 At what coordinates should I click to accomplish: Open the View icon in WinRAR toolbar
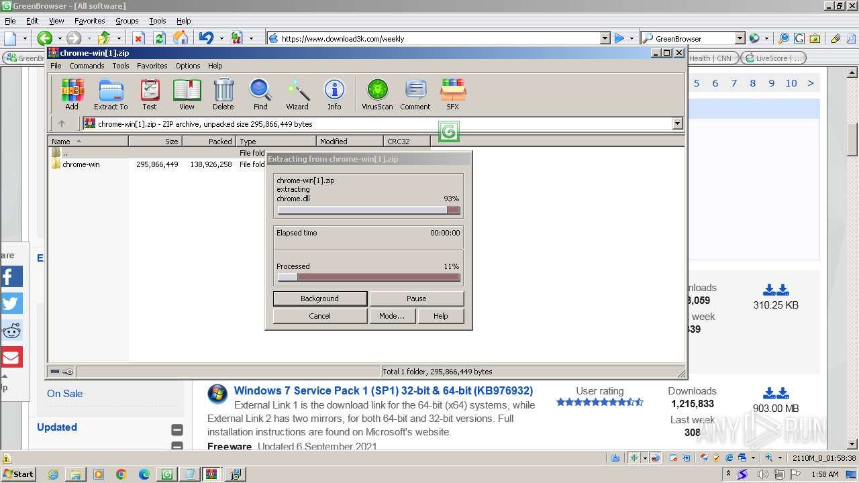(187, 94)
